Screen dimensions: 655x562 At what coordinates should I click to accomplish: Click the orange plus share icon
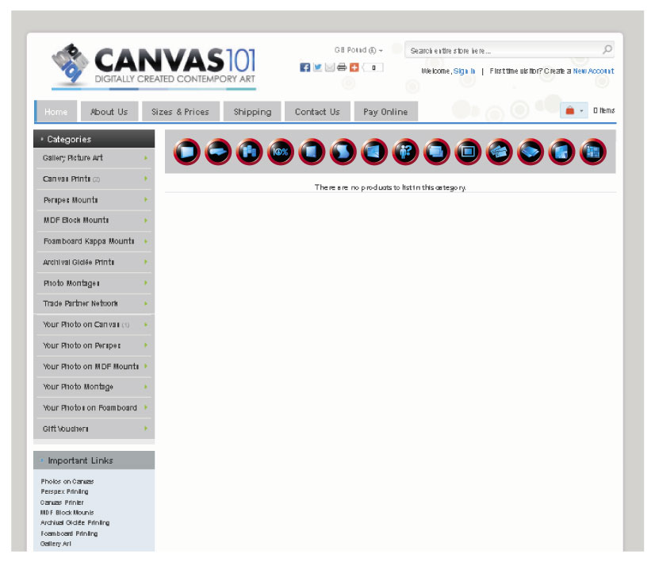pos(354,67)
